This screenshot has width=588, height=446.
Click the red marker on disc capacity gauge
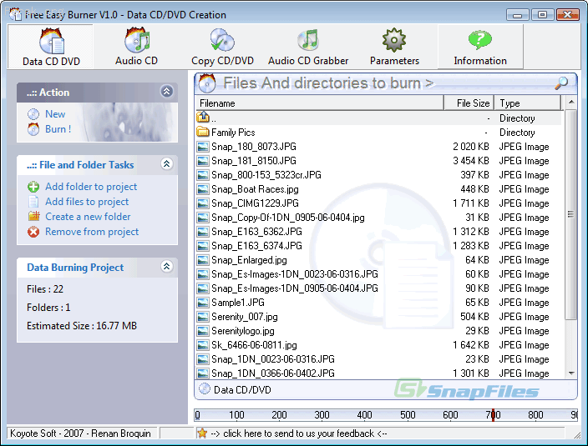click(493, 415)
